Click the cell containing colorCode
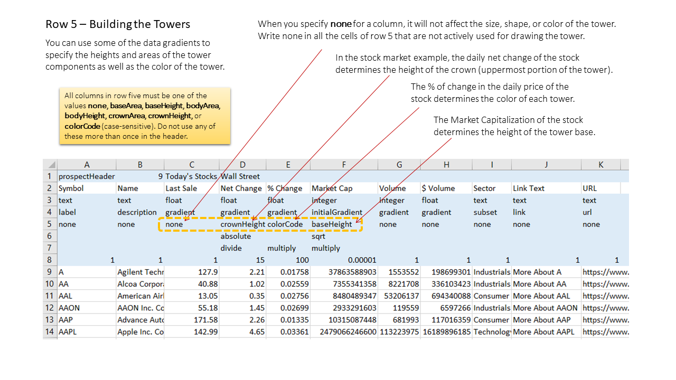676x380 pixels. tap(288, 224)
